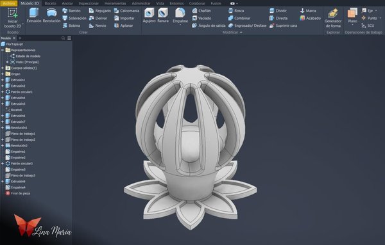Expand the Origen folder
Image resolution: width=385 pixels, height=245 pixels.
click(x=3, y=74)
